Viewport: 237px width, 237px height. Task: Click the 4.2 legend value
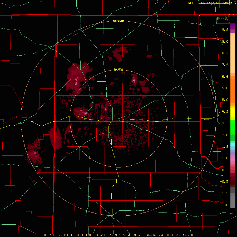[225, 112]
